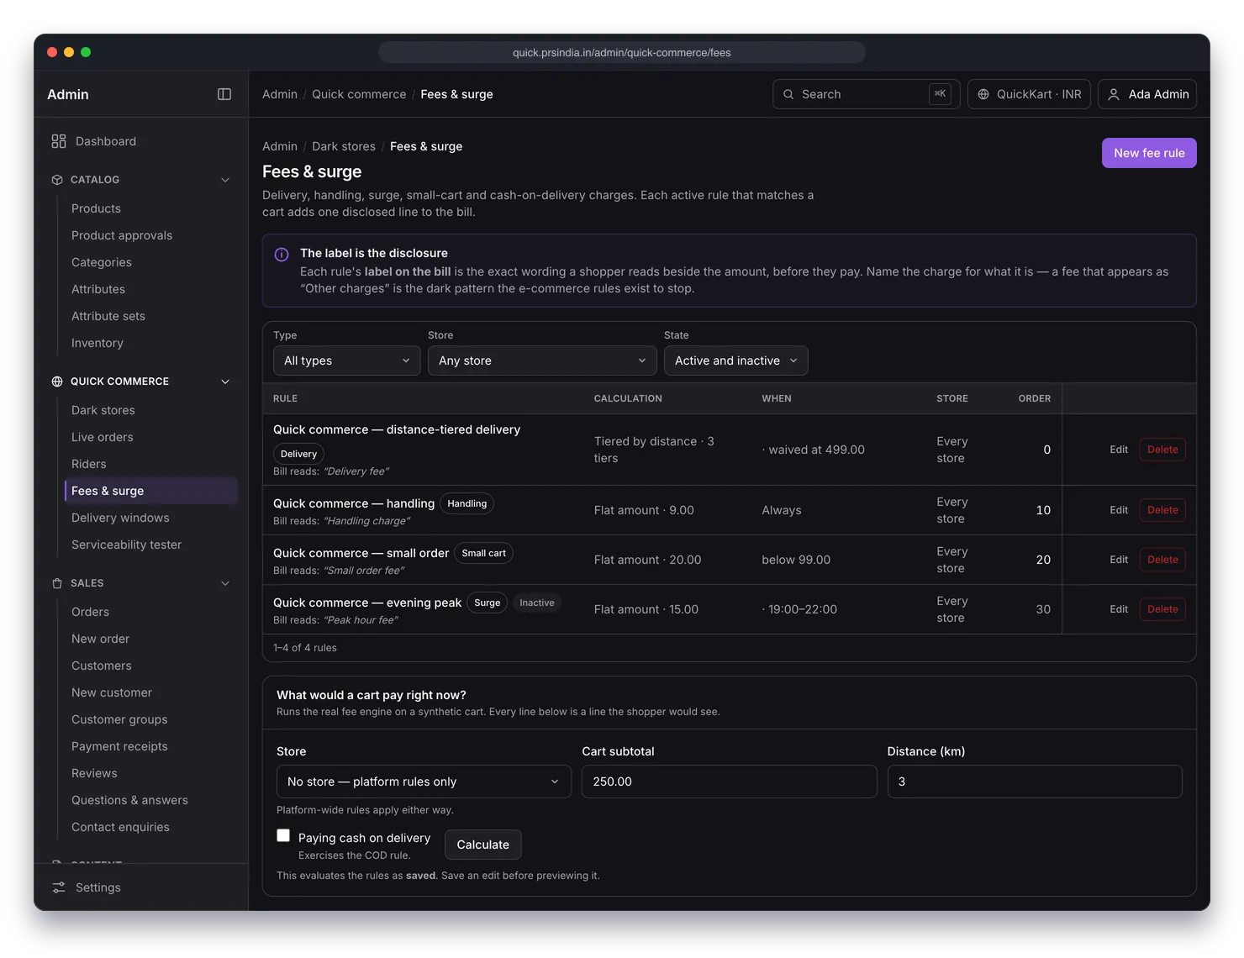
Task: Click the Sales clipboard icon
Action: tap(57, 583)
